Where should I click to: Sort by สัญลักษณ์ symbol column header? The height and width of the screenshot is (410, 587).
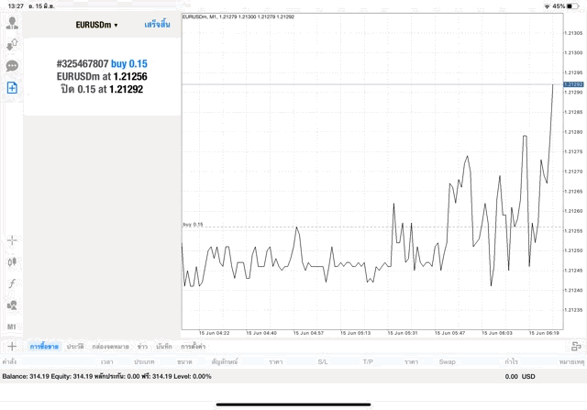coord(225,361)
